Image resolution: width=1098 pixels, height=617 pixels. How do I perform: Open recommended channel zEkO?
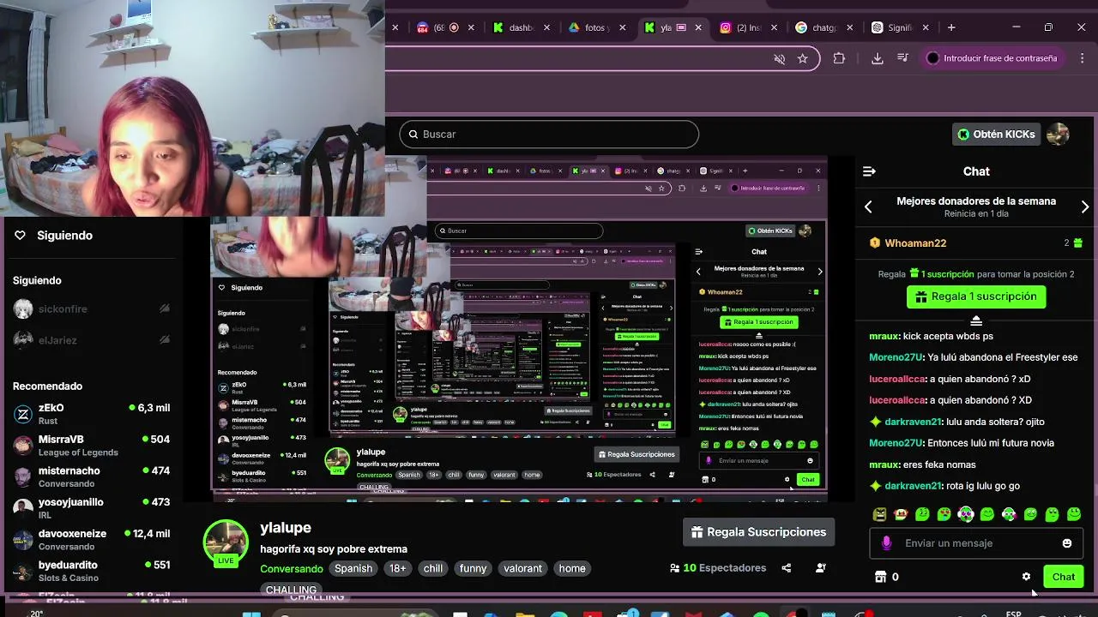pos(92,414)
